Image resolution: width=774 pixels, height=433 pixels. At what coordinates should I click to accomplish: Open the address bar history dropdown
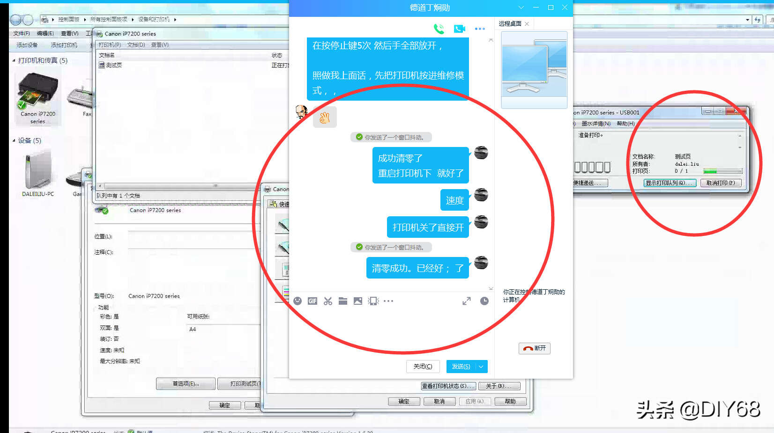[747, 20]
